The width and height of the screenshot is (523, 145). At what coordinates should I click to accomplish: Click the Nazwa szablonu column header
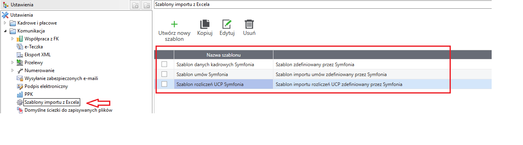pos(223,55)
